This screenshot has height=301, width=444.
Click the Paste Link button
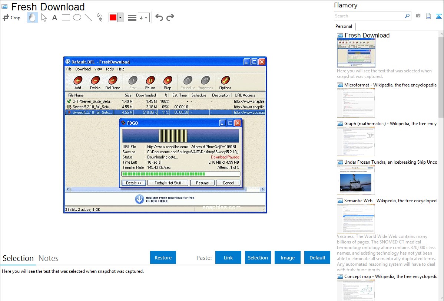[x=228, y=258]
